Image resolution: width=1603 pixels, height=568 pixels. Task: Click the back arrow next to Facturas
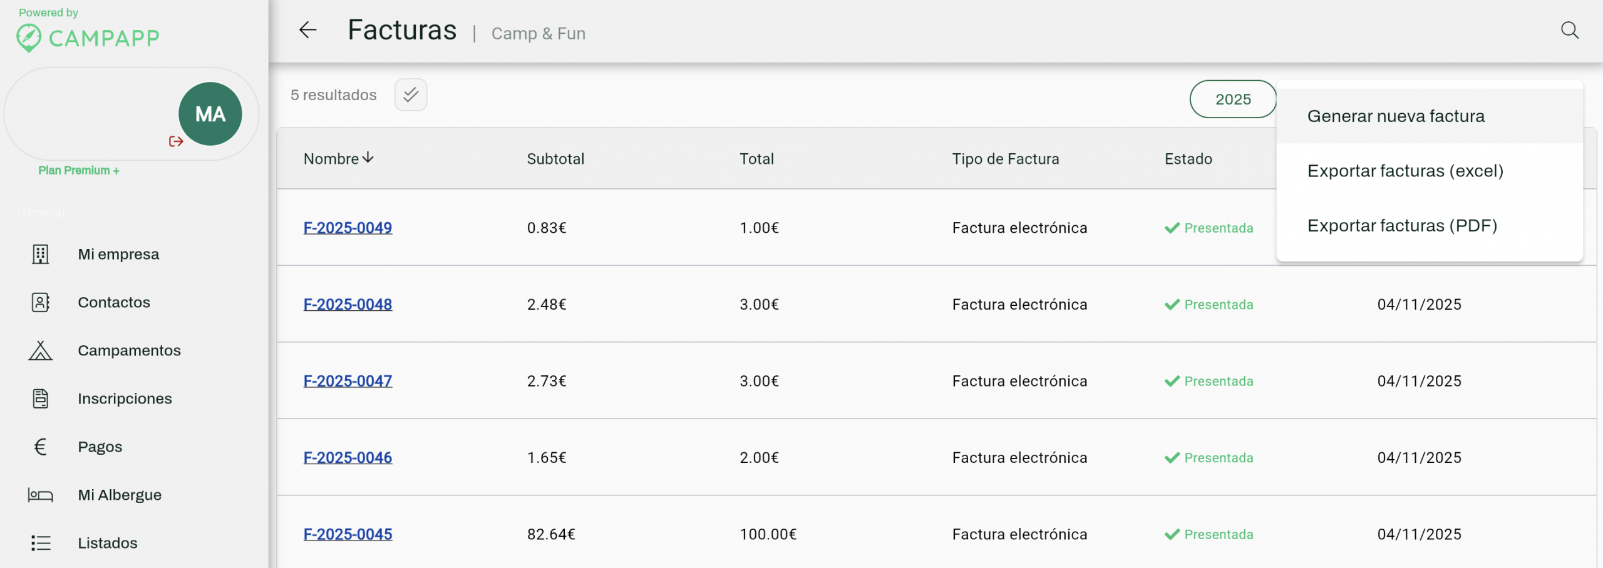[x=307, y=30]
